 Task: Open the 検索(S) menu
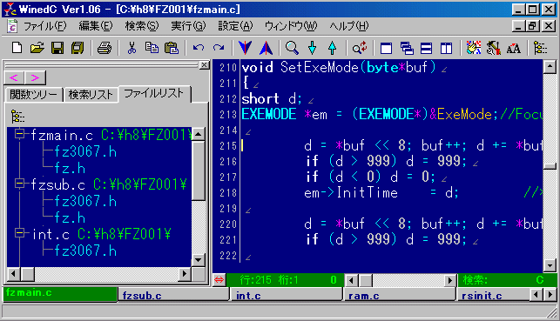[x=142, y=26]
